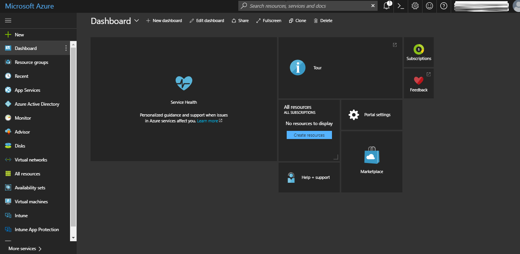The width and height of the screenshot is (520, 254).
Task: Click the Service Health heart icon
Action: 184,83
